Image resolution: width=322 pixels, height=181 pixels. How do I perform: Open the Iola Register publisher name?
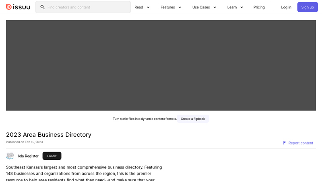point(28,156)
